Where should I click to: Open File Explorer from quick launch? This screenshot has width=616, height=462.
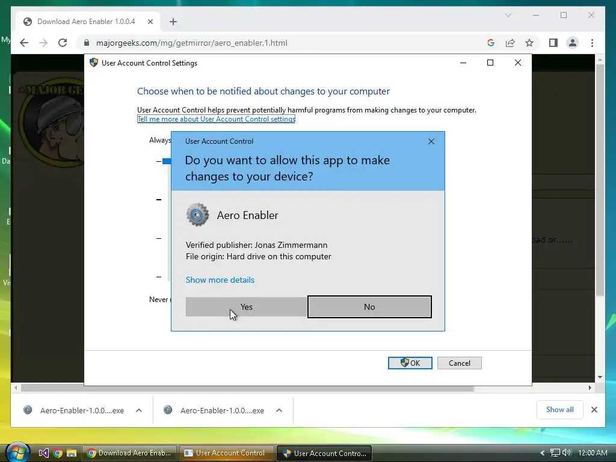[72, 453]
